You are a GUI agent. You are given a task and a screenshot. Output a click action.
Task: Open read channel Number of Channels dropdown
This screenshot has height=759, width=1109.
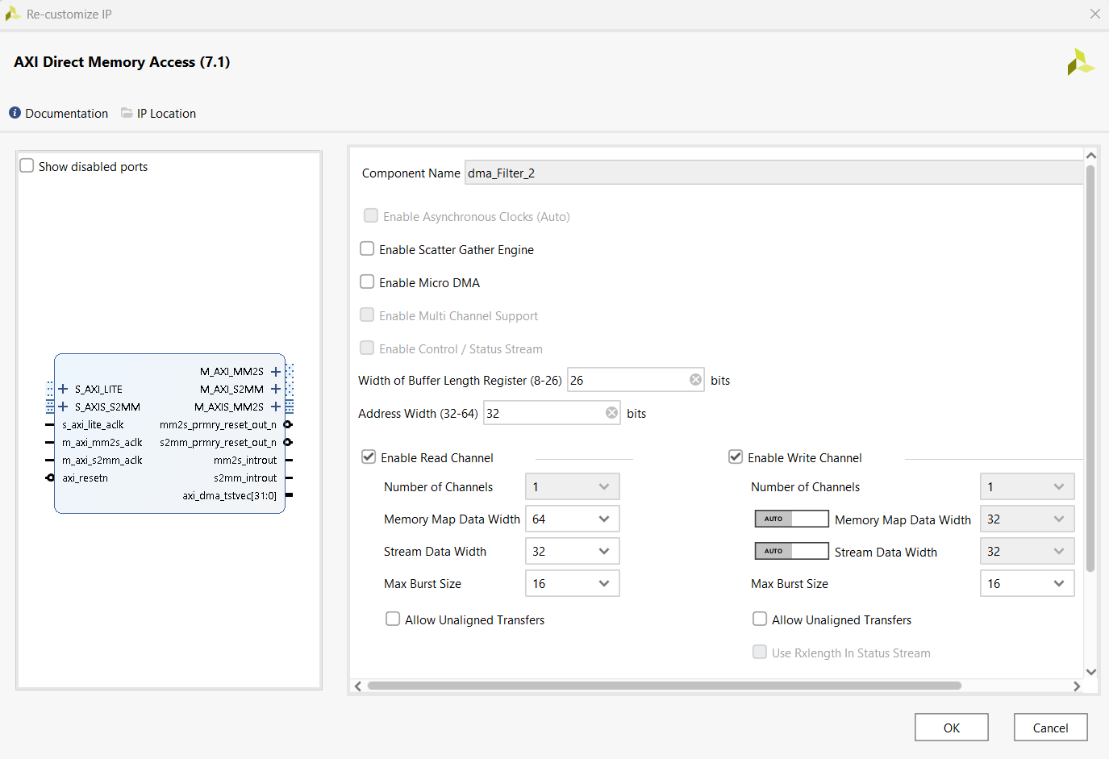(573, 486)
